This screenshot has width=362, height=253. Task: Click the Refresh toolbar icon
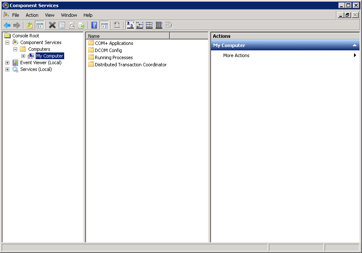72,25
